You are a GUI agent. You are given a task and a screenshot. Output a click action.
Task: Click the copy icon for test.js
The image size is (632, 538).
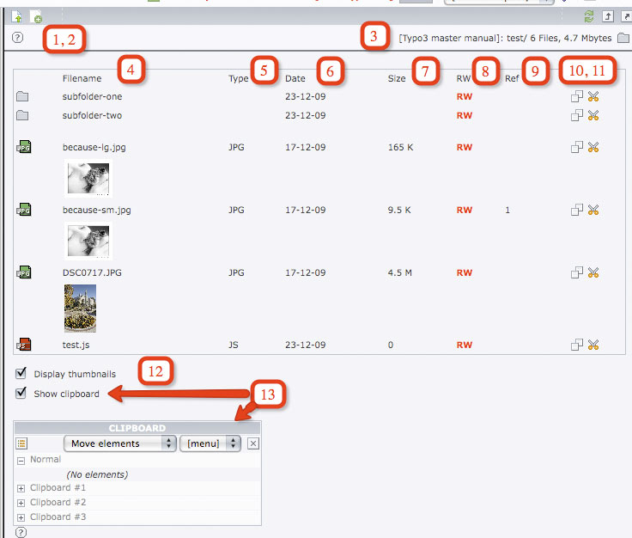[x=577, y=345]
